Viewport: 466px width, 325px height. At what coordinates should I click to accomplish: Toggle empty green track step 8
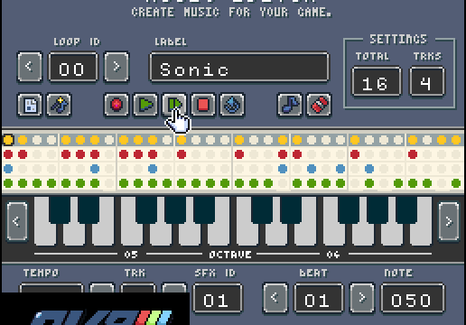109,183
